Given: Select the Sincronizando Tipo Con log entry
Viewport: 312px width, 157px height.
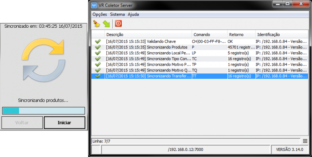Looking at the screenshot, I should [x=200, y=59].
